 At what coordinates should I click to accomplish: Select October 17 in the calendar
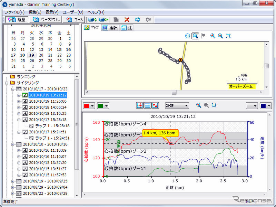pos(13,55)
